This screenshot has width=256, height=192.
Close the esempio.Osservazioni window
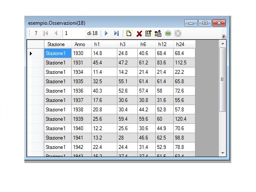[x=219, y=23]
